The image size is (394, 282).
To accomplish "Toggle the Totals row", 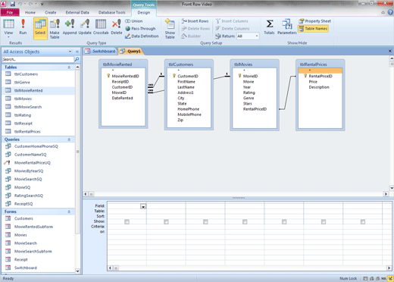I will click(x=269, y=27).
